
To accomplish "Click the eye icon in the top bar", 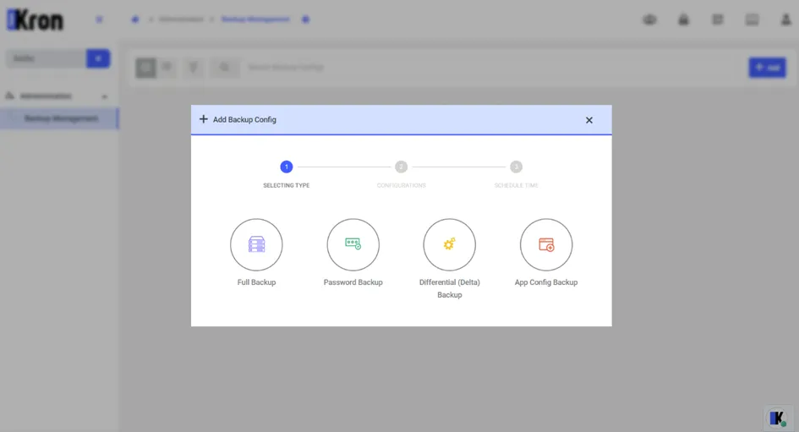I will coord(649,20).
